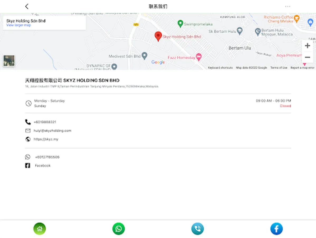Image resolution: width=316 pixels, height=238 pixels.
Task: Click Report a map error link
Action: [302, 68]
